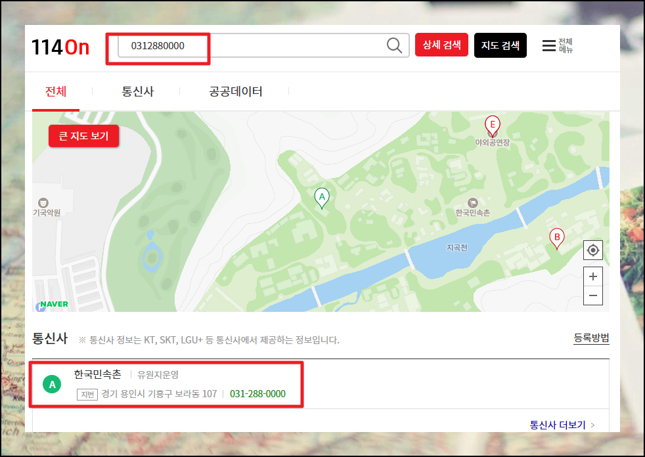This screenshot has width=645, height=457.
Task: Zoom out the map with minus
Action: 592,295
